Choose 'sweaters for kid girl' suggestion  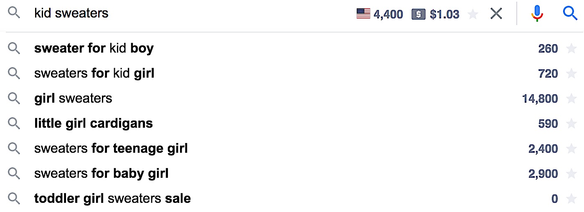click(x=94, y=73)
